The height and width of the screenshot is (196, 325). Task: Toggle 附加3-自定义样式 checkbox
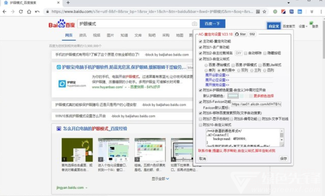tap(200, 59)
